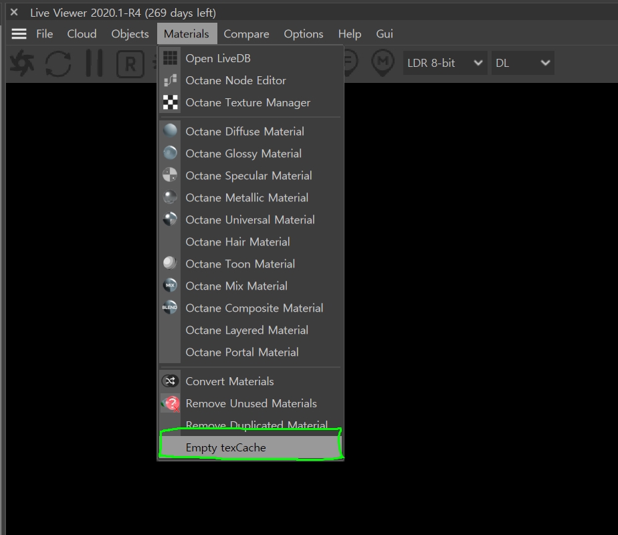
Task: Click the Universal Material sphere icon
Action: [171, 219]
